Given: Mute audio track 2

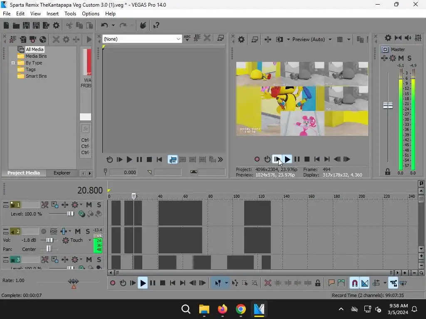Looking at the screenshot, I should pos(78,231).
